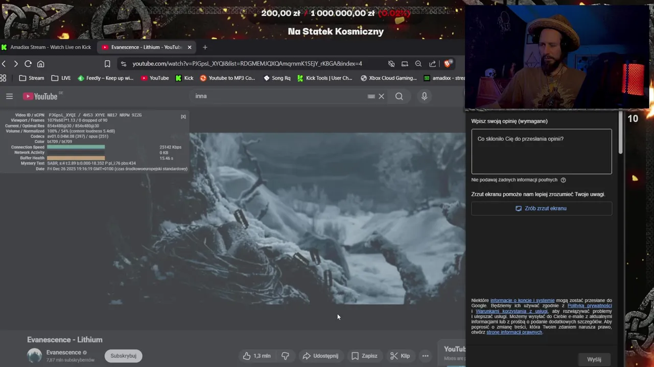
Task: Start voice search with microphone
Action: 424,96
